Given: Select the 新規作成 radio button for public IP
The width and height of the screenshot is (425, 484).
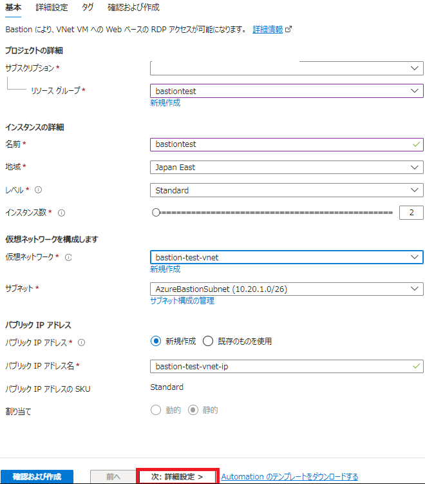Looking at the screenshot, I should click(x=156, y=341).
